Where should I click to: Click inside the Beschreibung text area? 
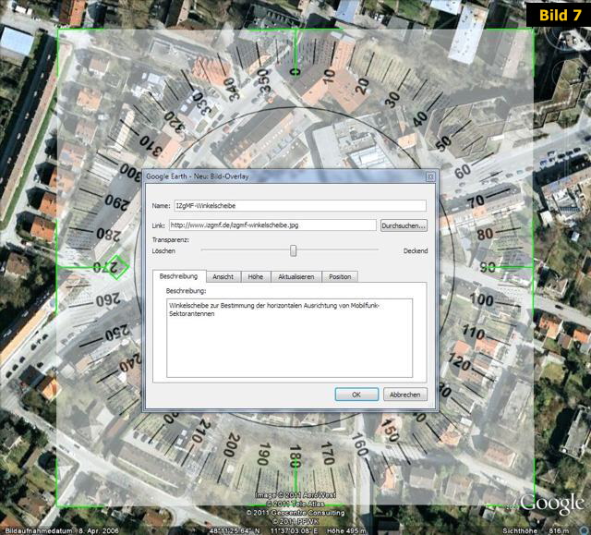(x=289, y=338)
